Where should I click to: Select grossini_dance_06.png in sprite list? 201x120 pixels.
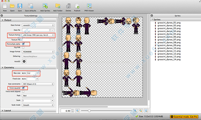click(x=169, y=37)
